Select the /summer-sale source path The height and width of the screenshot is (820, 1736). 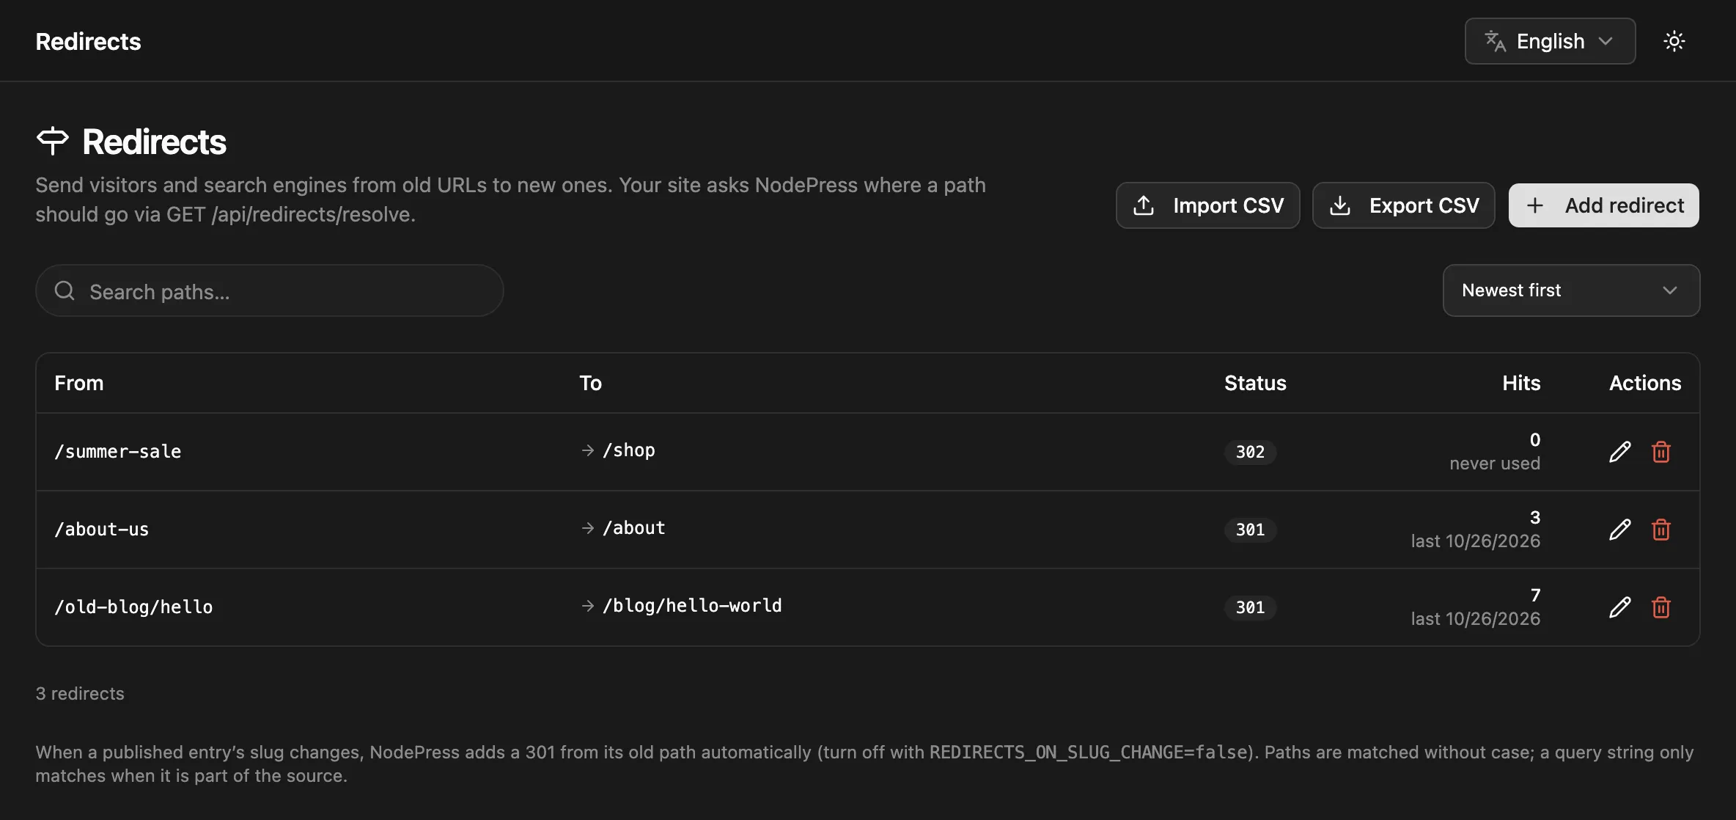(118, 452)
